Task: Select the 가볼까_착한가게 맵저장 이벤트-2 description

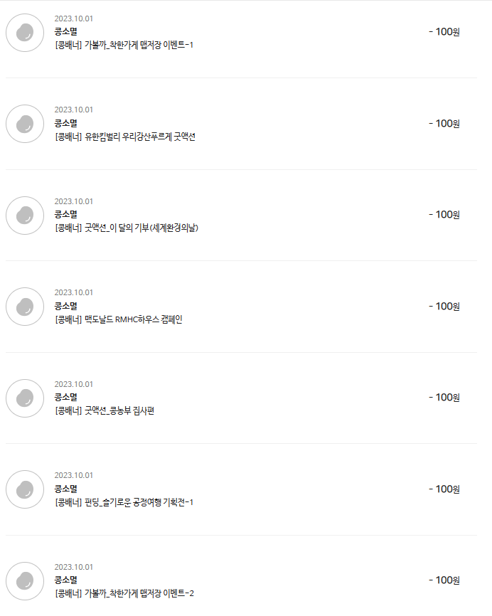Action: [124, 593]
